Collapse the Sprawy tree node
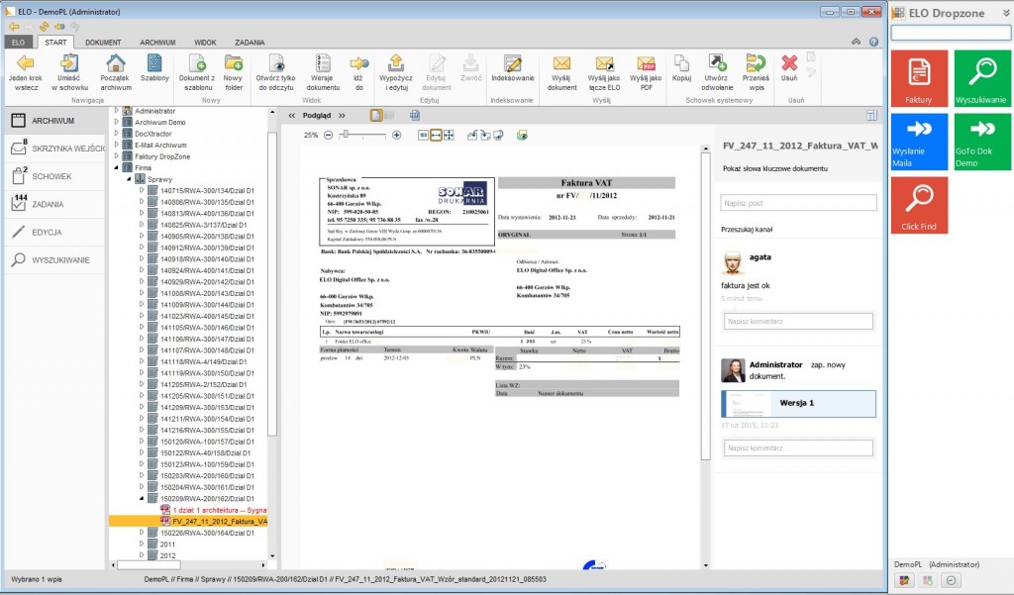Viewport: 1014px width, 595px height. [129, 179]
